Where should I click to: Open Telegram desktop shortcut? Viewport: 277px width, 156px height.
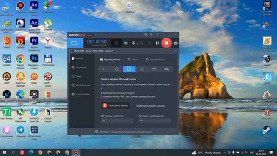(20, 130)
